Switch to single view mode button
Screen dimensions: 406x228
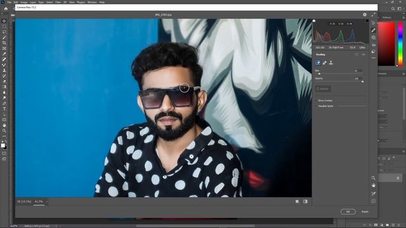pos(298,201)
